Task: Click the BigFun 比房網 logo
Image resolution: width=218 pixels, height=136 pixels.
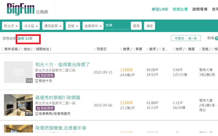Action: (27, 9)
